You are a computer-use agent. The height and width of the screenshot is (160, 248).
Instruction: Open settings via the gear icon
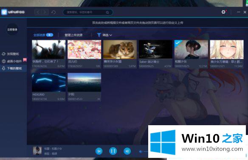pyautogui.click(x=223, y=12)
